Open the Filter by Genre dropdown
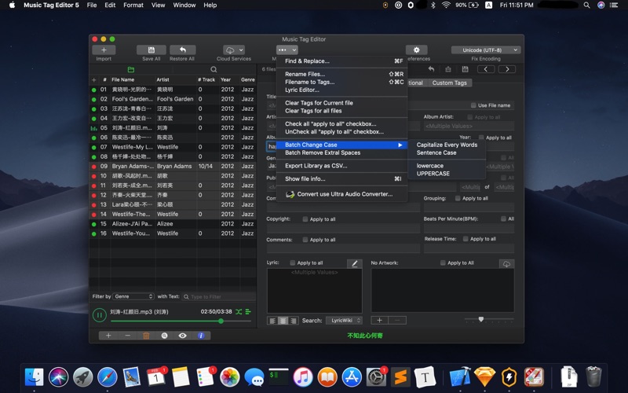This screenshot has width=628, height=393. [x=133, y=296]
